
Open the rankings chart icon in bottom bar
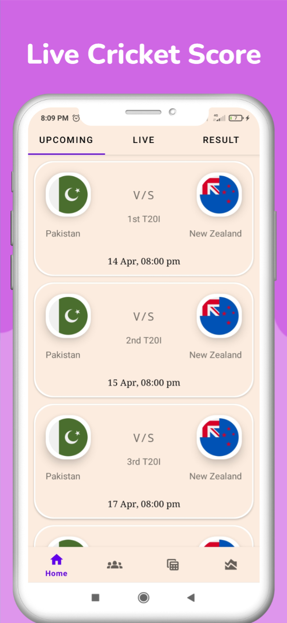pos(231,565)
